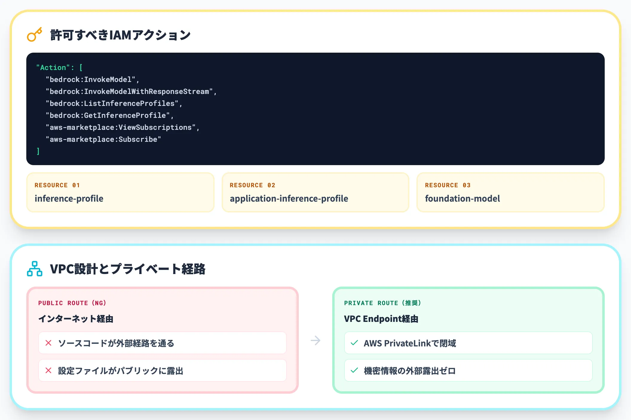Click the "bedrock:InvokeModelWithResponseStream" code line

[x=131, y=92]
